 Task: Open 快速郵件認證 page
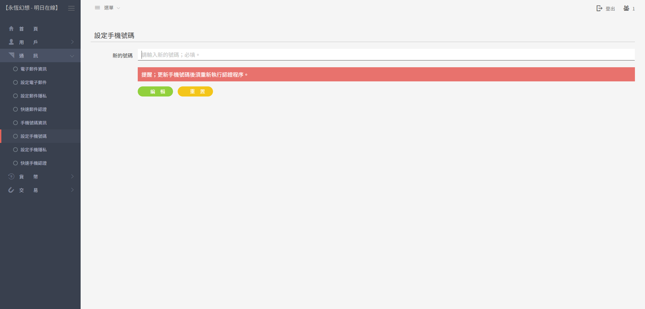(40, 109)
